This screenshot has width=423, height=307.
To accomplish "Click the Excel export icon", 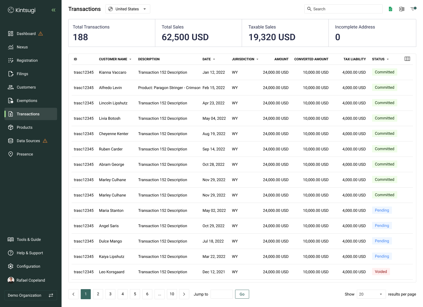I will pos(402,9).
